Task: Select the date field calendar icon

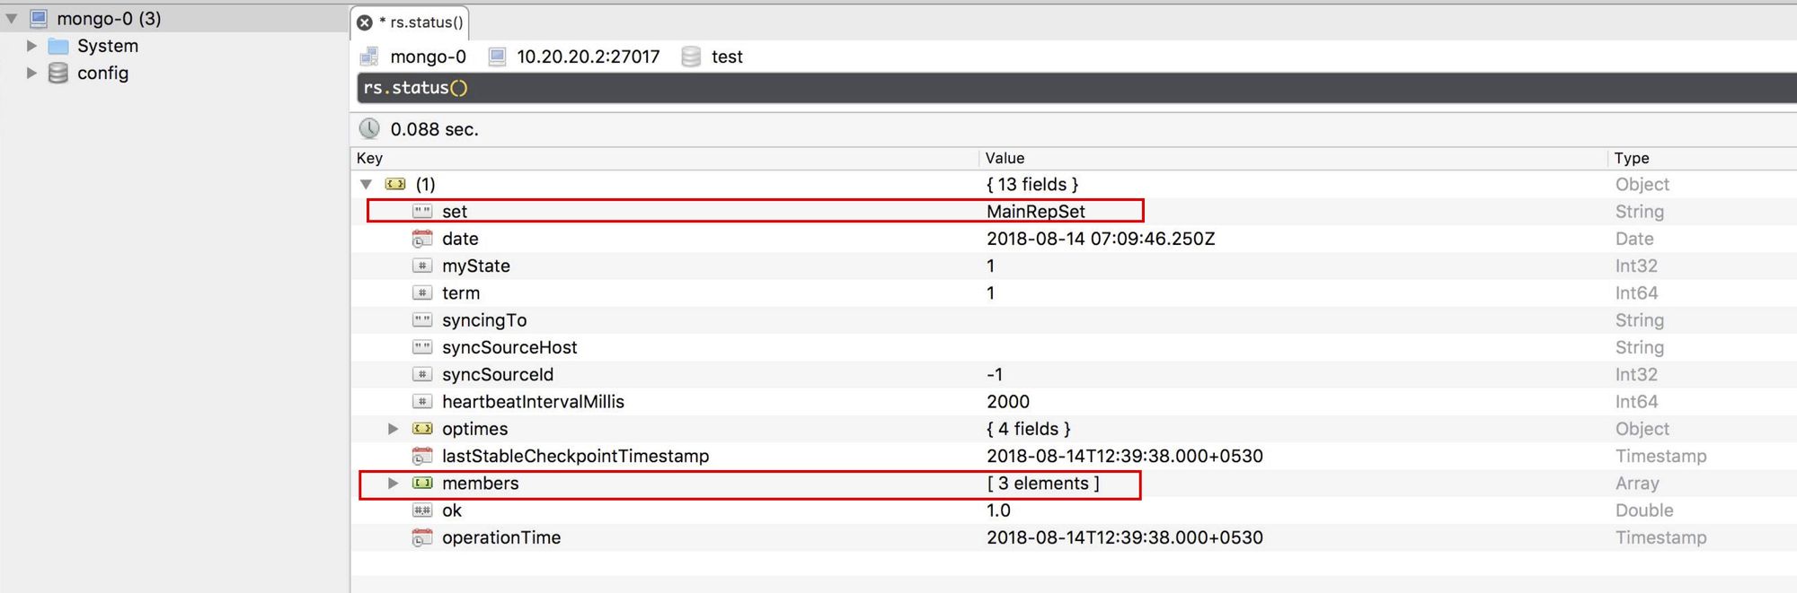Action: [422, 239]
